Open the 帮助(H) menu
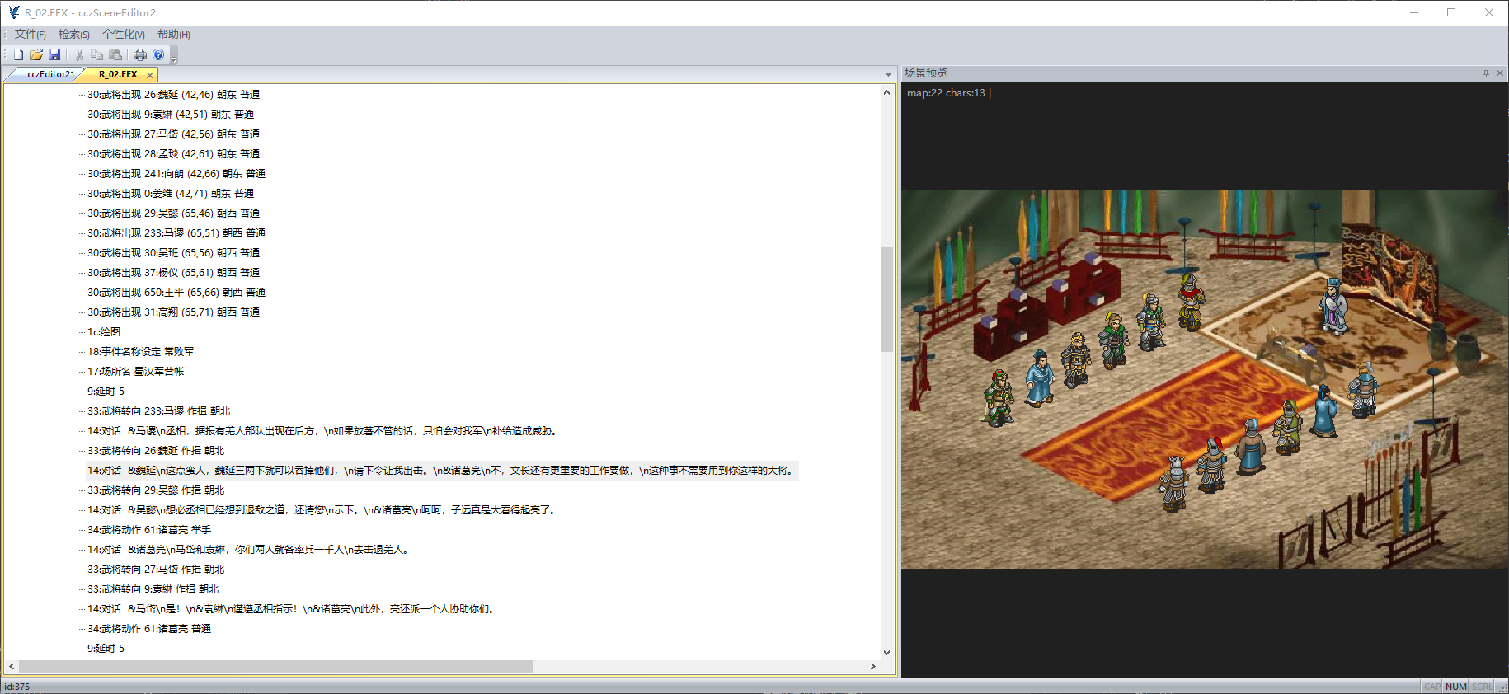This screenshot has width=1509, height=694. (174, 35)
